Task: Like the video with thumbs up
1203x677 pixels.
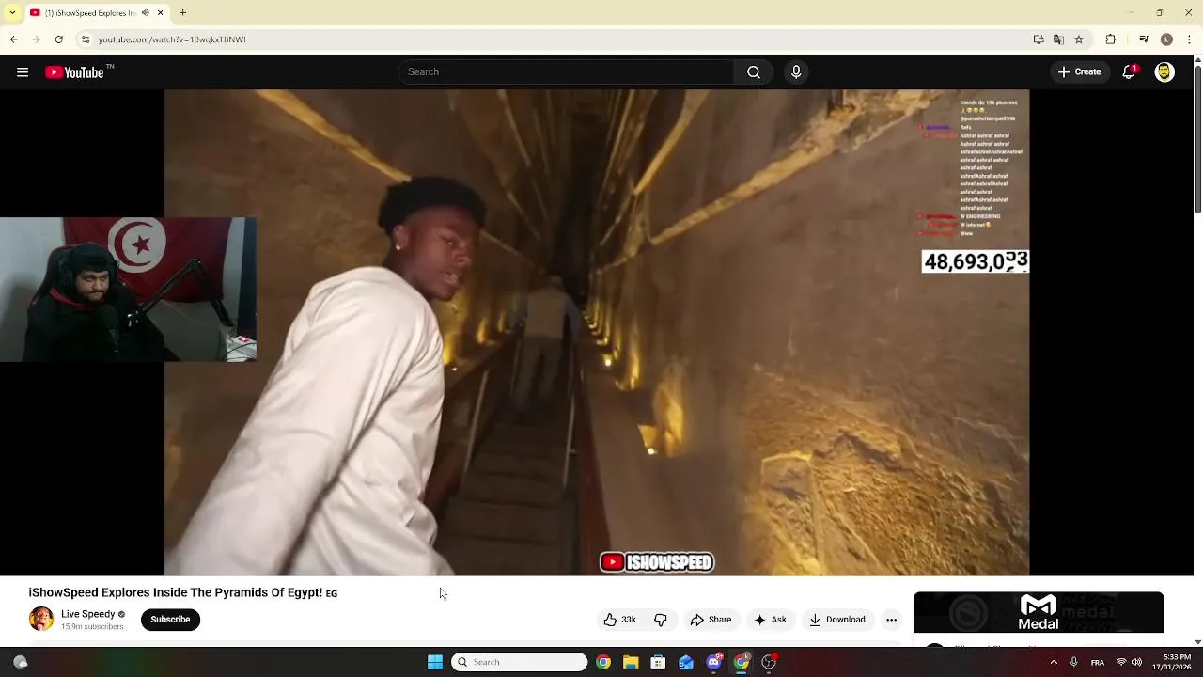Action: pos(620,620)
